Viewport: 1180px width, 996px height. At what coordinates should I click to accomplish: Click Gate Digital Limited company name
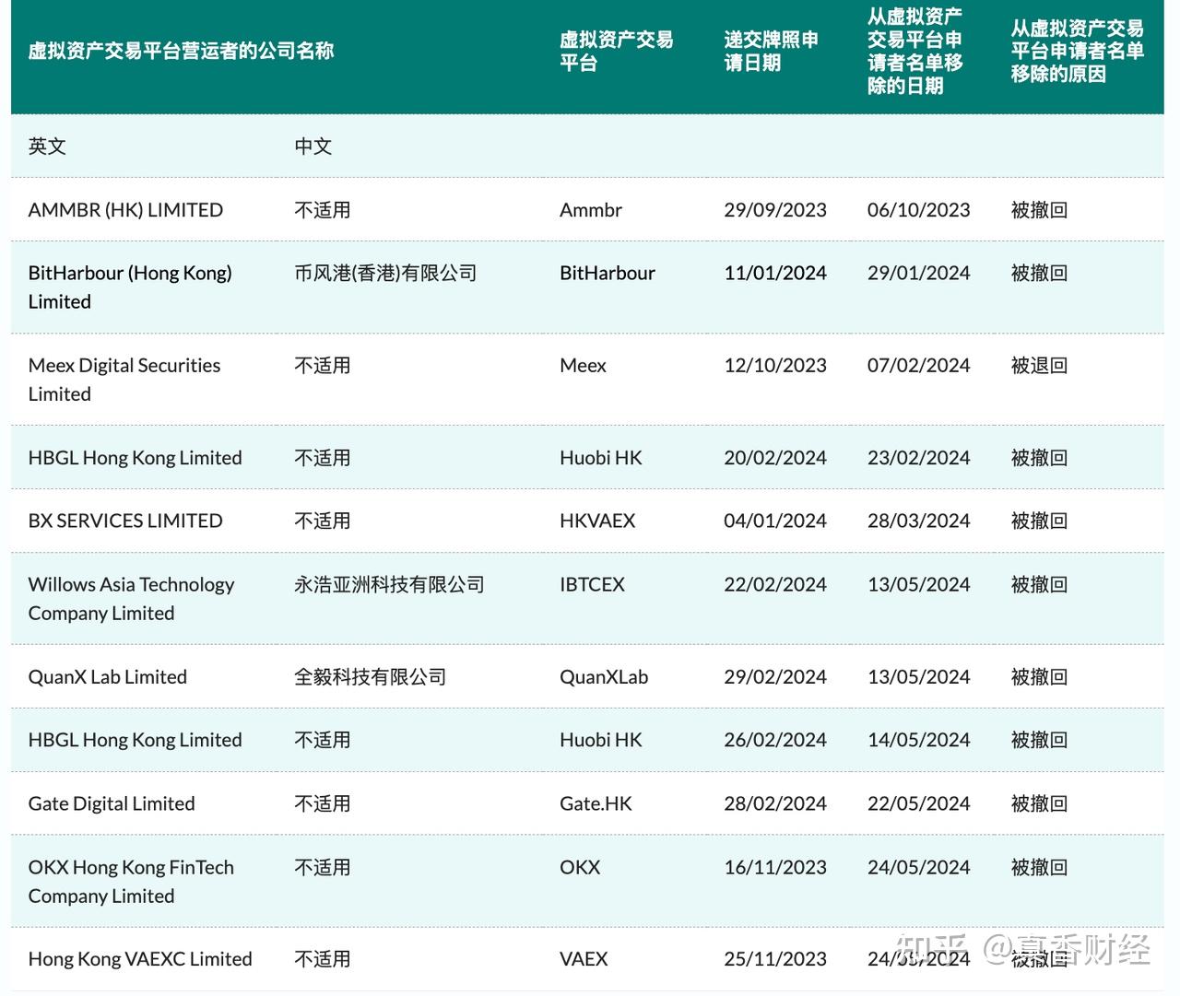[x=112, y=804]
